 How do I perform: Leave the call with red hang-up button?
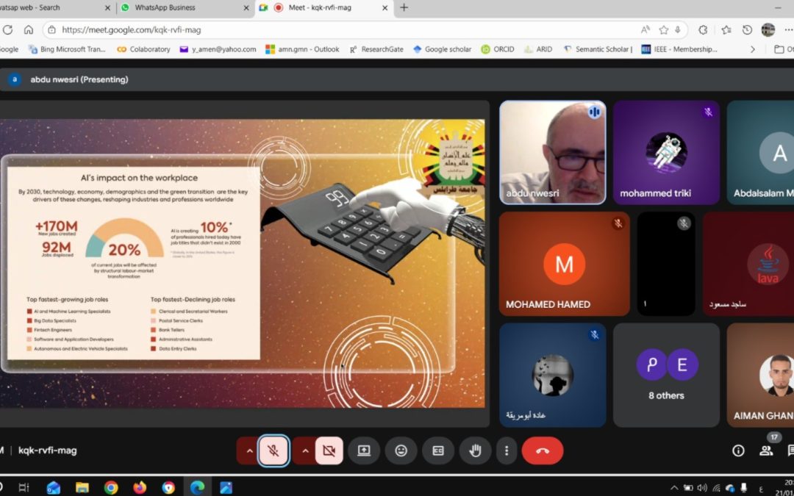click(x=543, y=450)
